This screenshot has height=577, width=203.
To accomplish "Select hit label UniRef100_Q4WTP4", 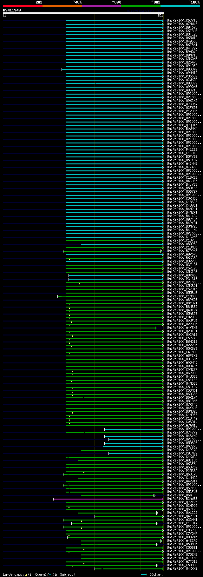I will tap(182, 310).
